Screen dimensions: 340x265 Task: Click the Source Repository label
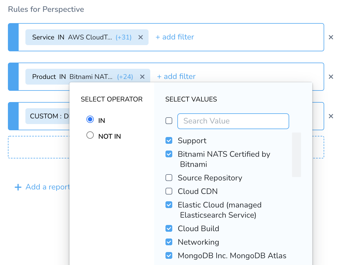point(210,178)
